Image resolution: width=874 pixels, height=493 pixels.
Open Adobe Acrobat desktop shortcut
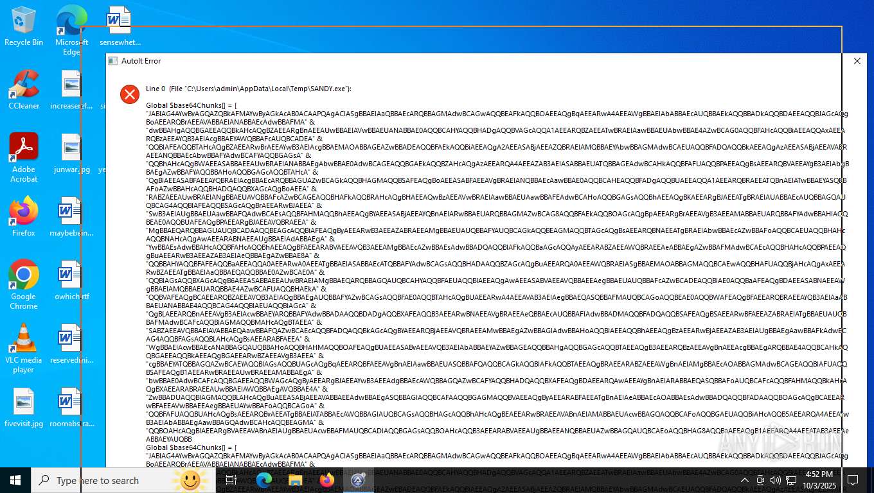tap(24, 158)
